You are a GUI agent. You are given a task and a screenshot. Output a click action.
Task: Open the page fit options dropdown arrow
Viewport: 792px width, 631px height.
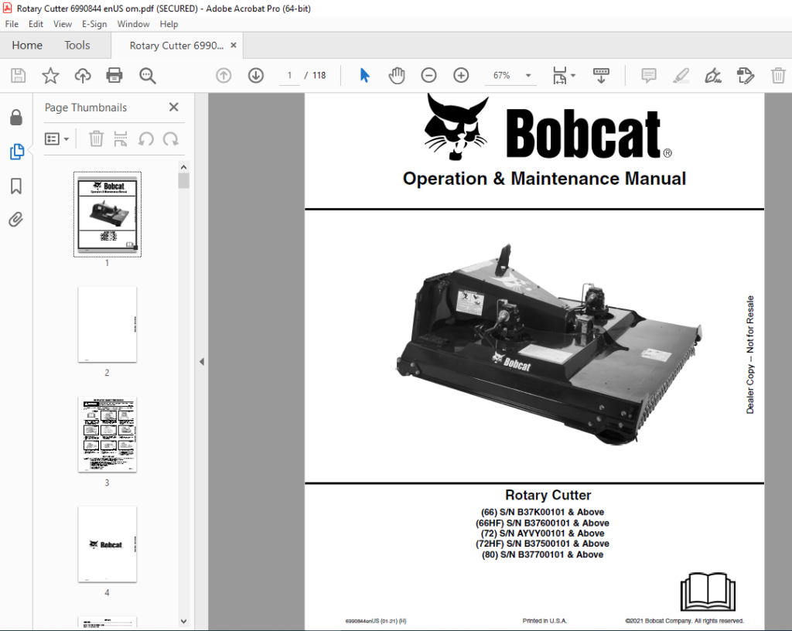[x=573, y=76]
